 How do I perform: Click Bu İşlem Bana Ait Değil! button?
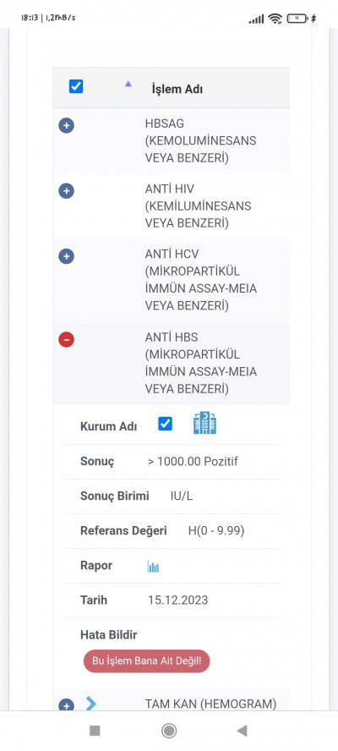(x=146, y=661)
